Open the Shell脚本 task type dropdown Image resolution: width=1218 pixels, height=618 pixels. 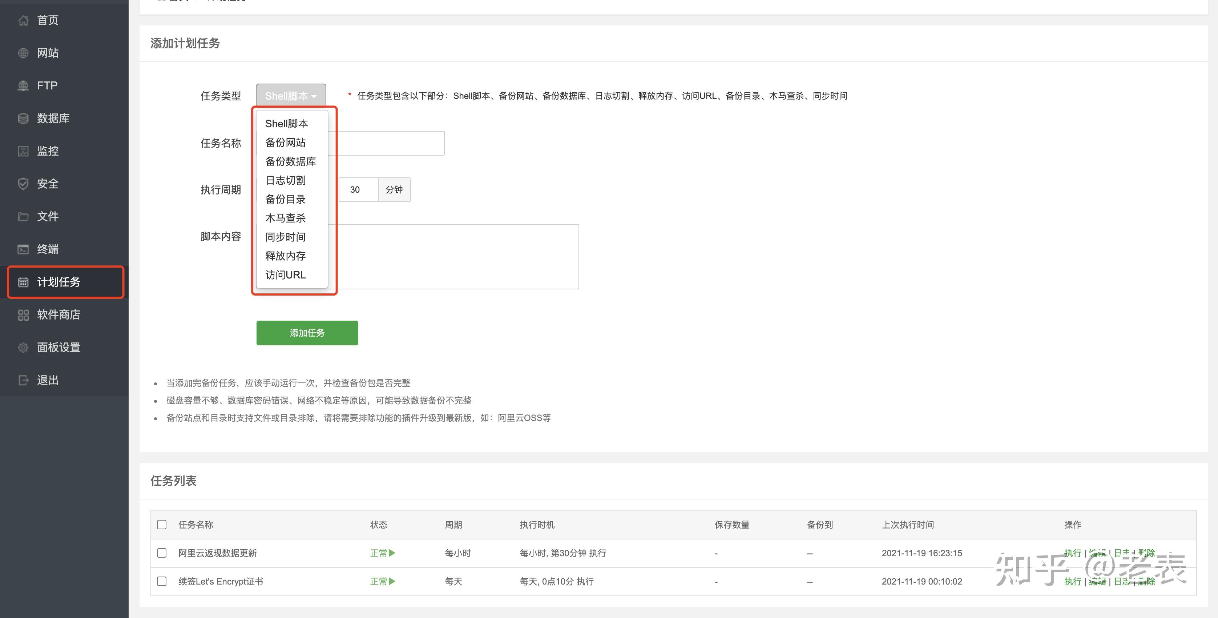coord(290,95)
